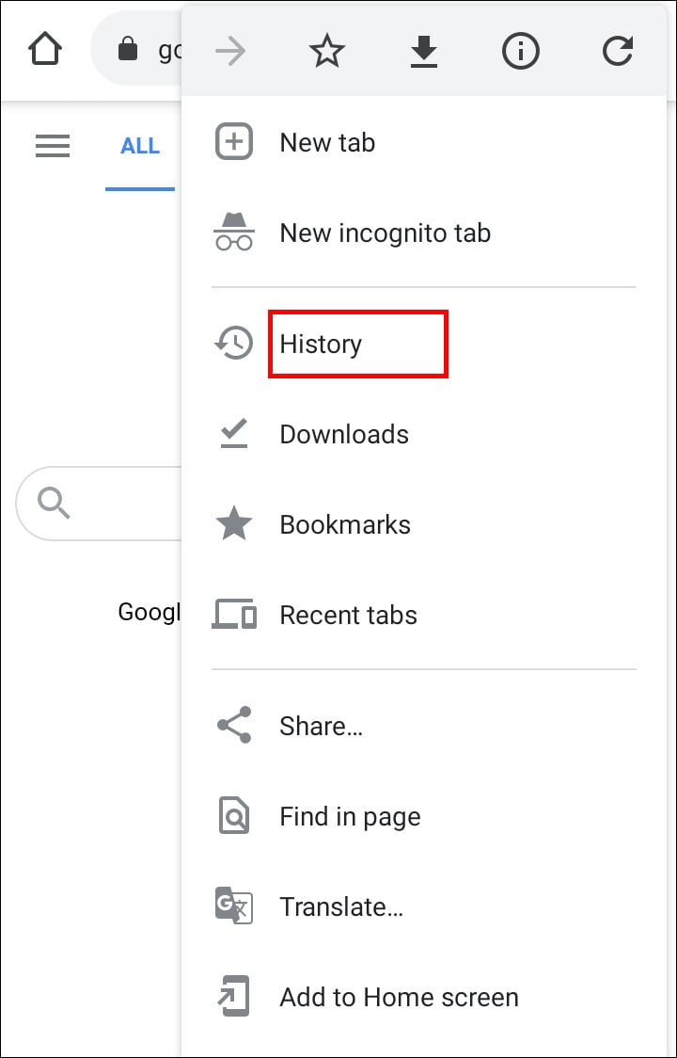
Task: Click the forward arrow in the menu
Action: click(230, 52)
